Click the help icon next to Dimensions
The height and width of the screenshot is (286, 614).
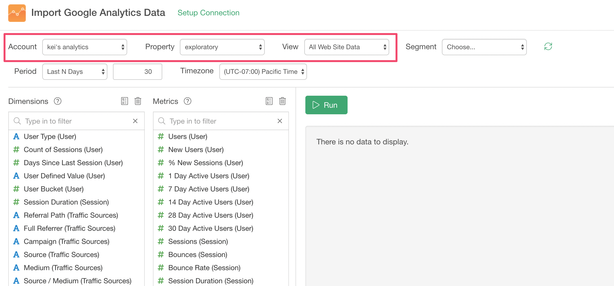[58, 101]
